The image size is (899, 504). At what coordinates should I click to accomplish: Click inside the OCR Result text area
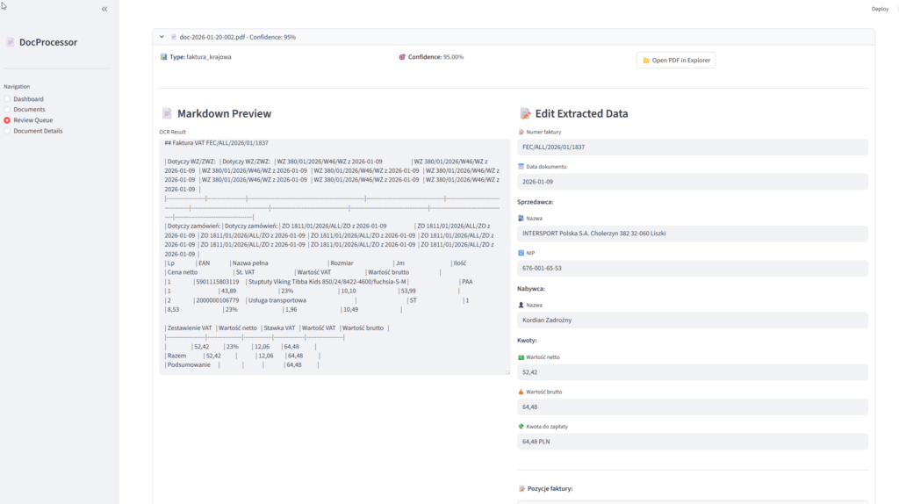coord(334,255)
